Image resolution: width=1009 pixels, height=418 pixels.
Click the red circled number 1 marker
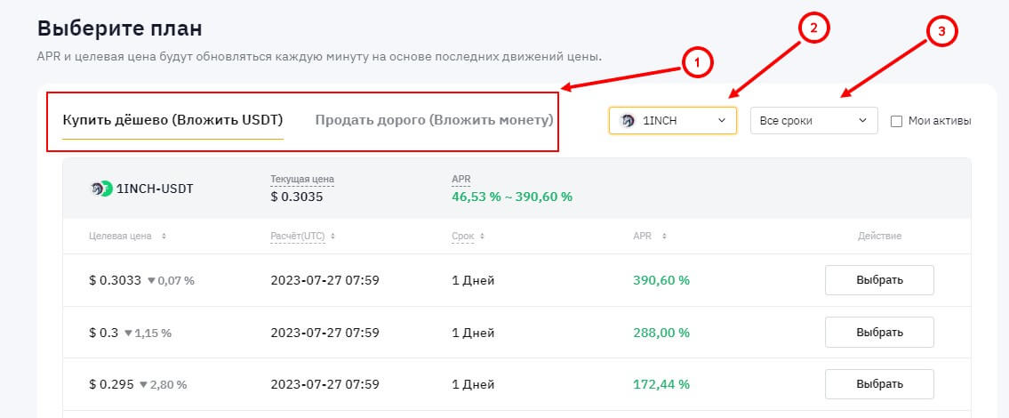tap(698, 61)
